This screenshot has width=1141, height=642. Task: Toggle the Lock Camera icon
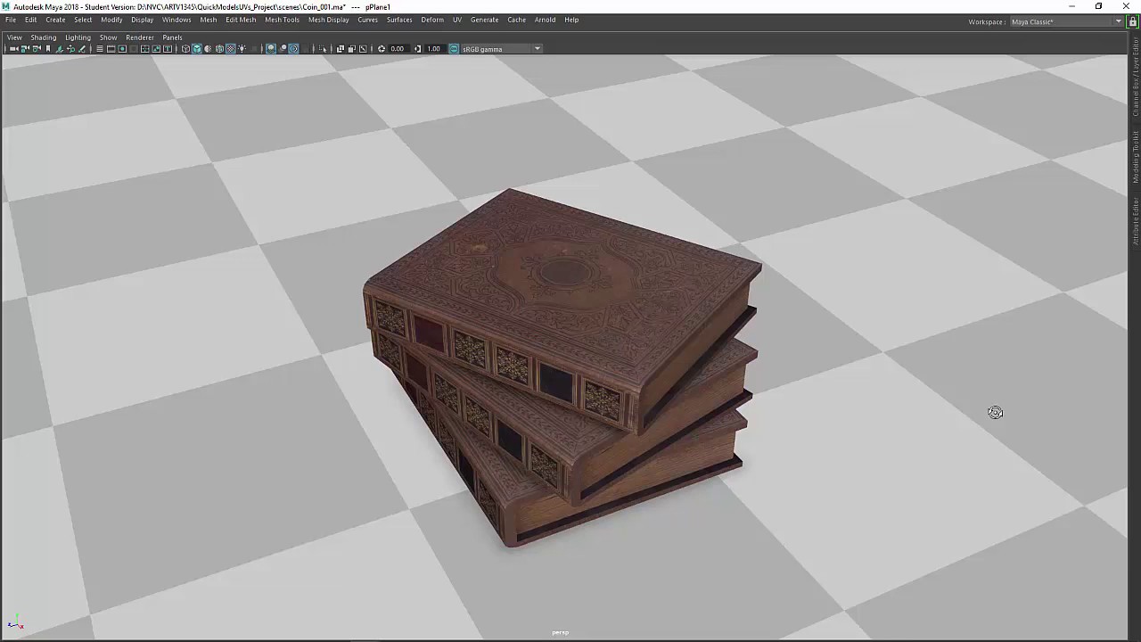click(25, 49)
